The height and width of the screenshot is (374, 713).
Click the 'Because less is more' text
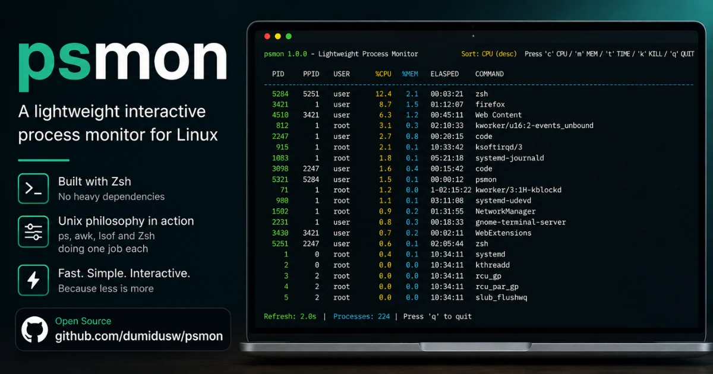pos(106,289)
